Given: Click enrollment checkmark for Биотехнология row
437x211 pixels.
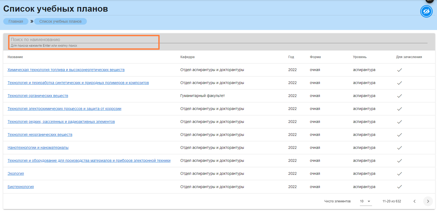Looking at the screenshot, I should pyautogui.click(x=399, y=187).
